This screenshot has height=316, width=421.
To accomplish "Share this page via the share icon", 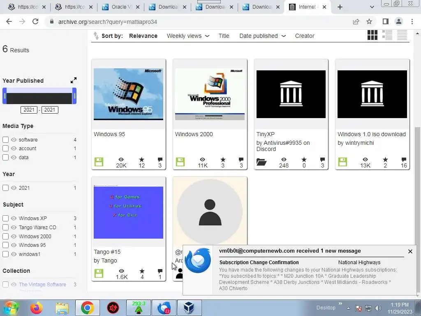I will (x=356, y=22).
